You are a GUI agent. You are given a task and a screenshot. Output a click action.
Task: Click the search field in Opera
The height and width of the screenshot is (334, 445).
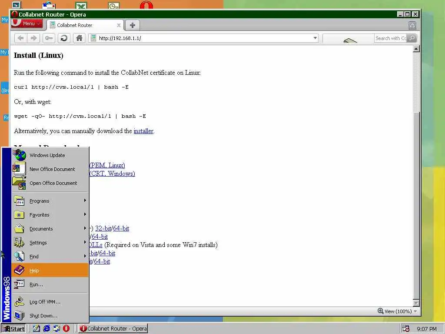point(391,38)
